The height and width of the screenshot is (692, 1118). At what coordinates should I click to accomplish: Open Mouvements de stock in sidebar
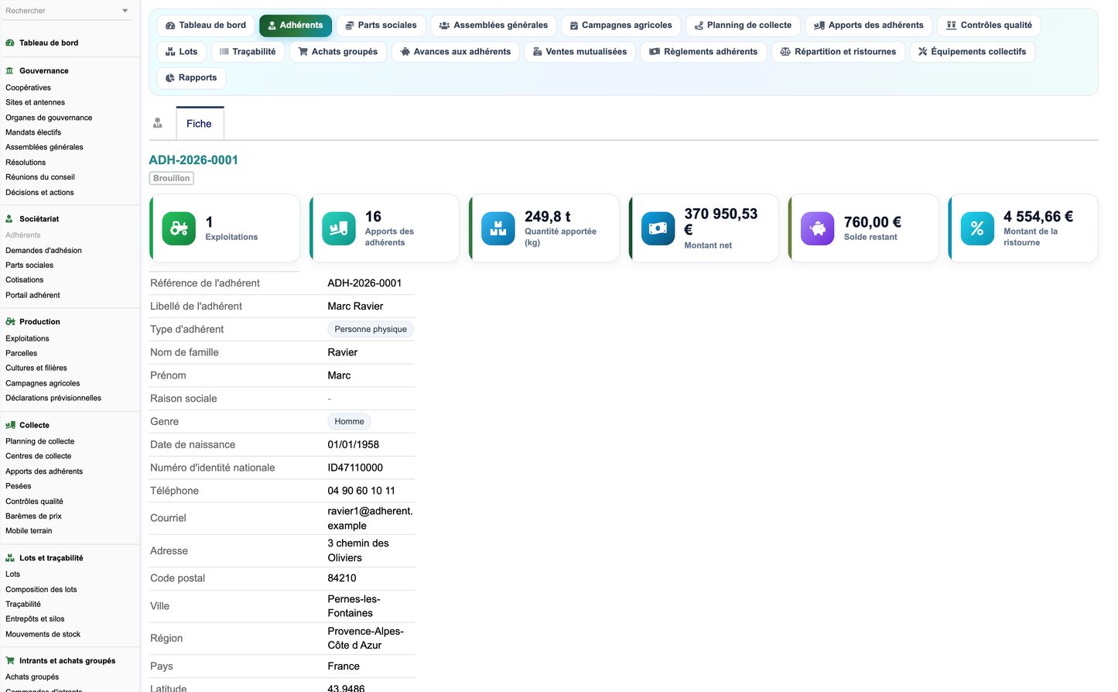43,635
